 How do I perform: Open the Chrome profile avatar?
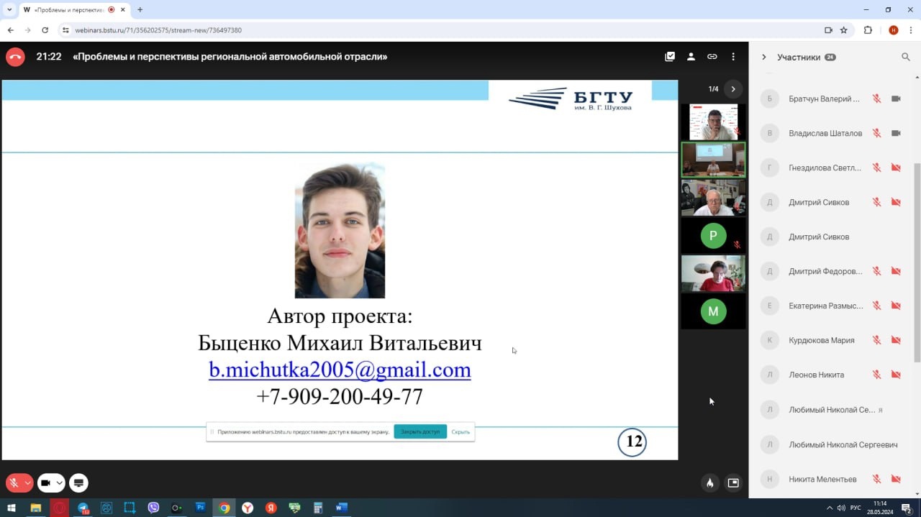893,30
